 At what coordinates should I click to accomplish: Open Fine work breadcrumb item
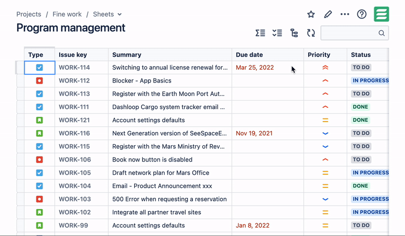[x=67, y=14]
